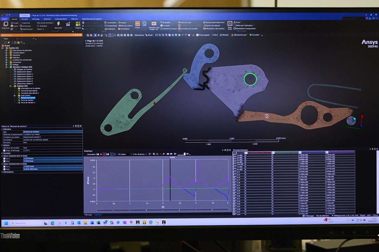Screen dimensions: 379x252
Task: Click Aperçu avant impression
Action: click(x=214, y=22)
